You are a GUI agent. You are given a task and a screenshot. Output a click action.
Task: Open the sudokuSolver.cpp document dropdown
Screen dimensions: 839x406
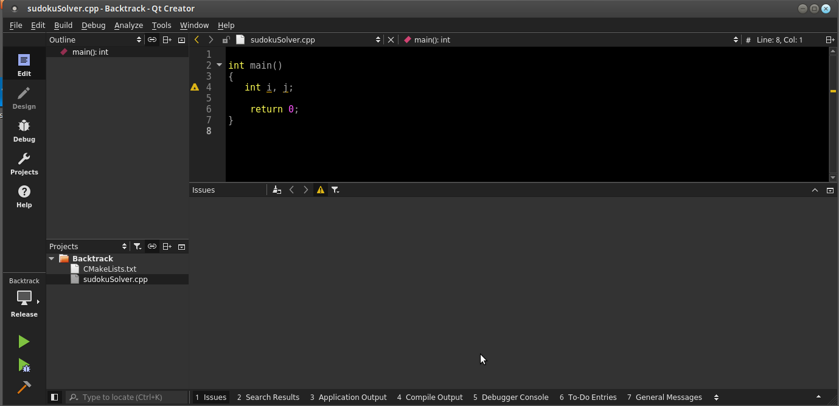click(308, 40)
